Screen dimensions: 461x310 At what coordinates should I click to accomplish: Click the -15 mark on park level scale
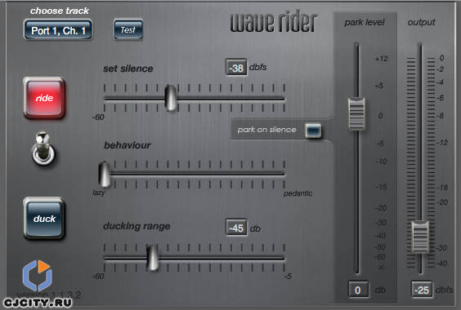(x=382, y=187)
